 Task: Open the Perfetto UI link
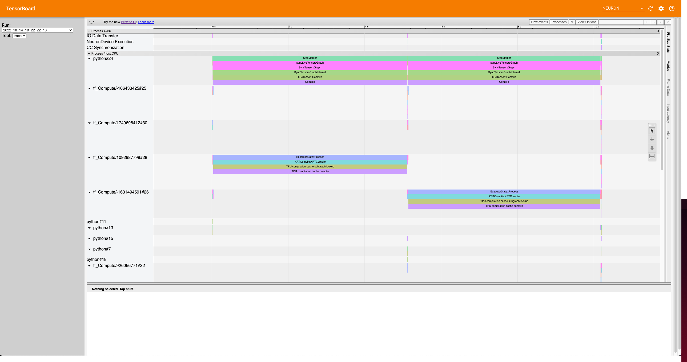click(128, 22)
